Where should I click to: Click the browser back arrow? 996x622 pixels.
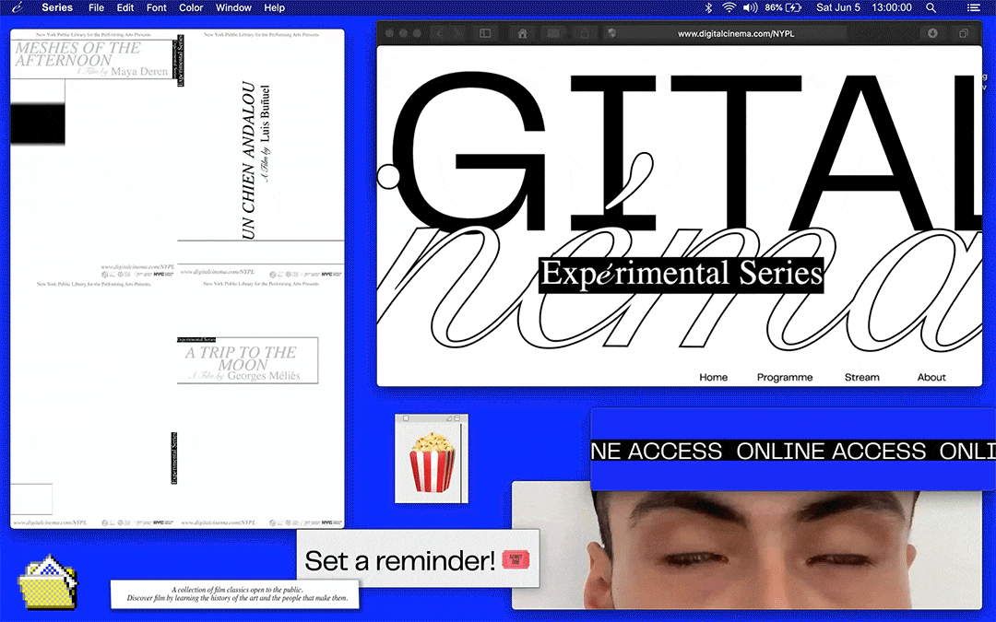coord(439,33)
